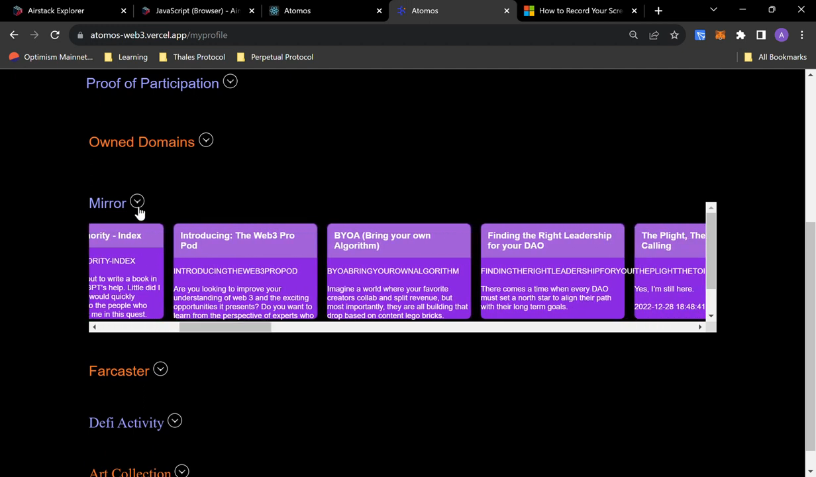The image size is (816, 477).
Task: Open the Perpetual Protocol bookmarks folder
Action: point(275,57)
